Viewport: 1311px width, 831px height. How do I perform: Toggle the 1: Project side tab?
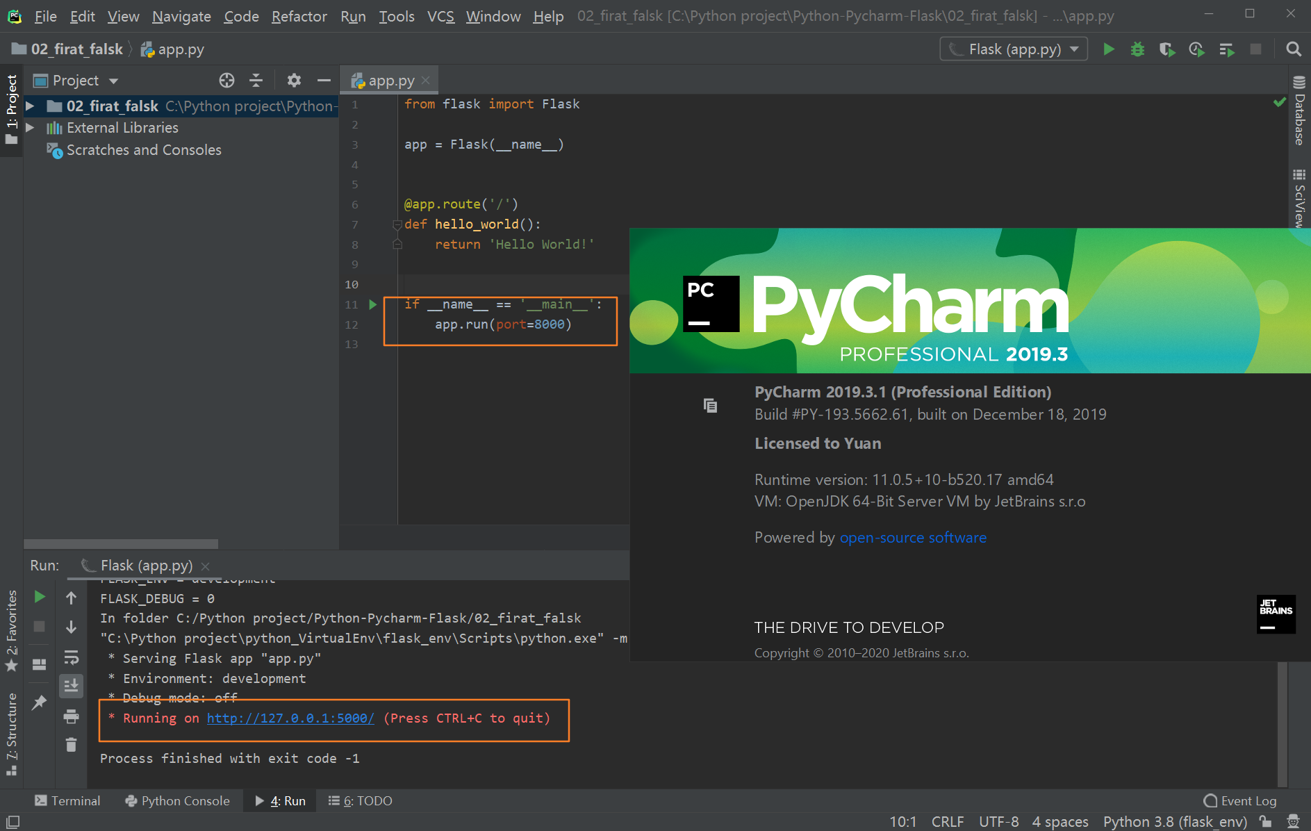coord(11,110)
